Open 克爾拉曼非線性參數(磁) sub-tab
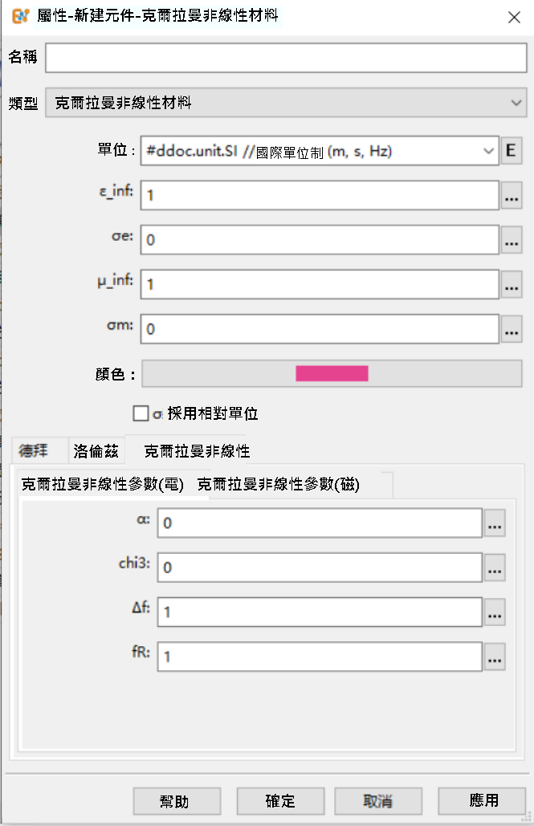The height and width of the screenshot is (826, 534). (x=279, y=484)
